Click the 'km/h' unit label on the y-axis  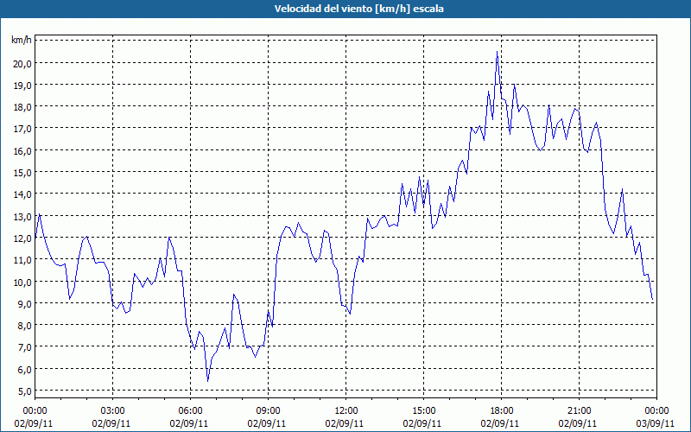tap(22, 40)
